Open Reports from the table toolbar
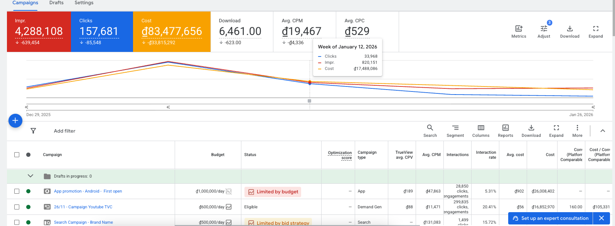The width and height of the screenshot is (615, 226). [x=505, y=128]
